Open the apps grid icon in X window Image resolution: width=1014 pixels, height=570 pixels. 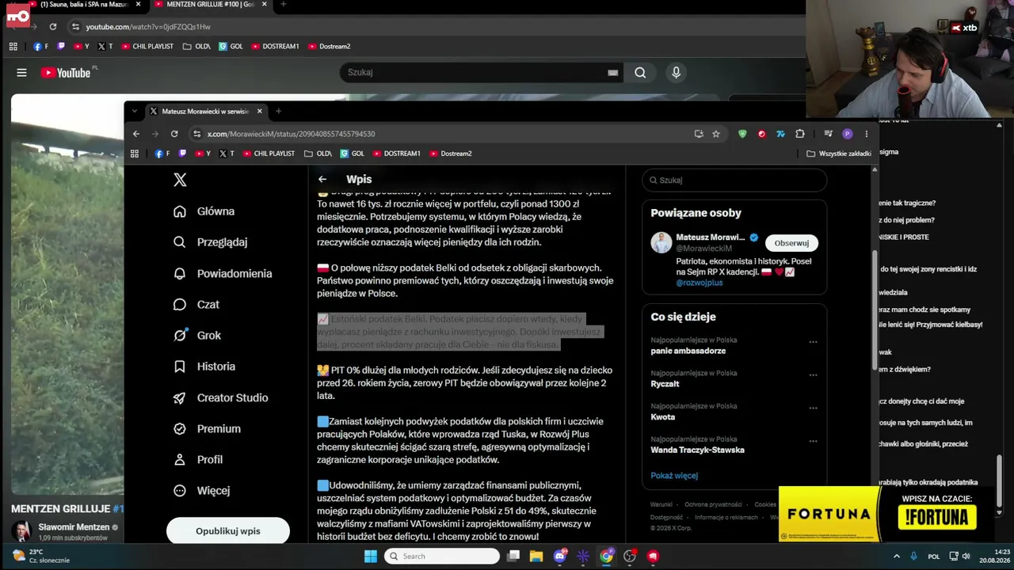tap(135, 154)
